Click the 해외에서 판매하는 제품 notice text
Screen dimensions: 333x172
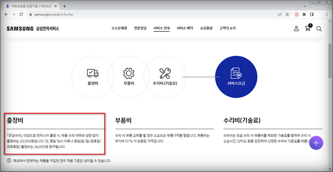62,161
